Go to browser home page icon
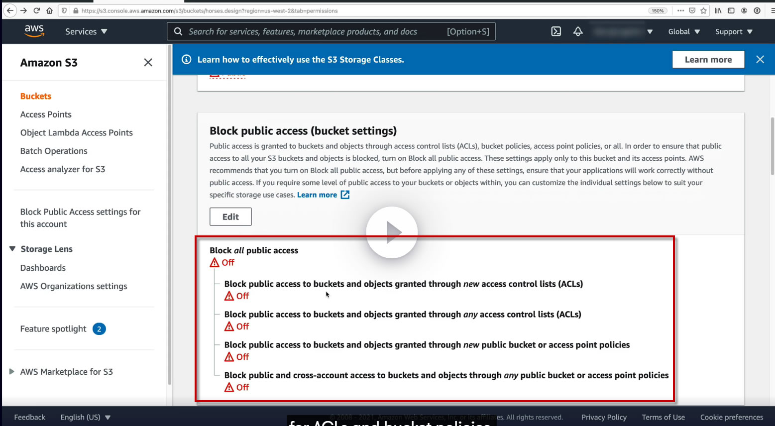Screen dimensions: 775x426 (49, 10)
